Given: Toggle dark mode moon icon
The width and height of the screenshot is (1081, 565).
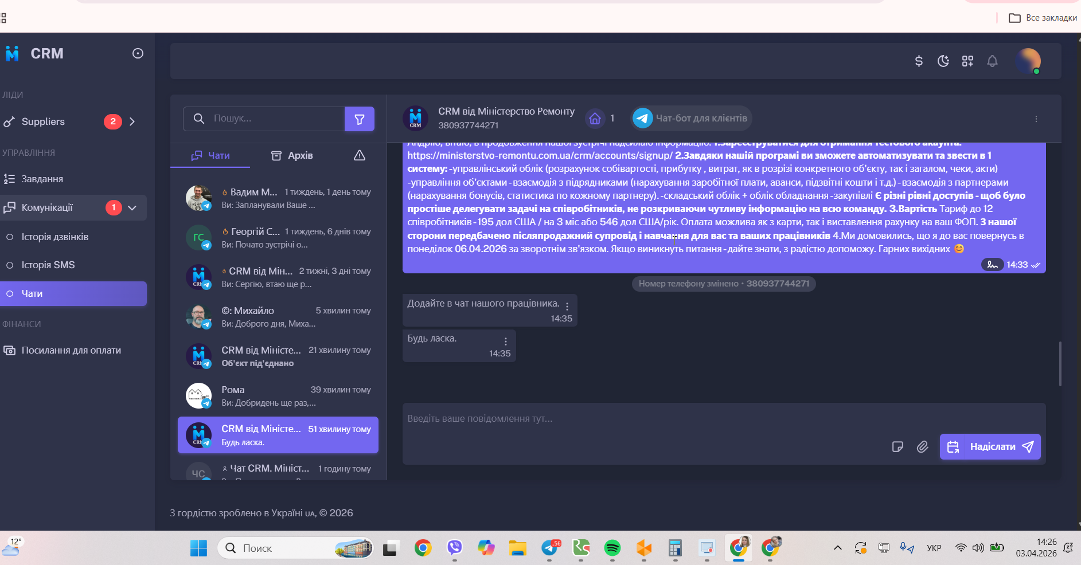Looking at the screenshot, I should 943,61.
